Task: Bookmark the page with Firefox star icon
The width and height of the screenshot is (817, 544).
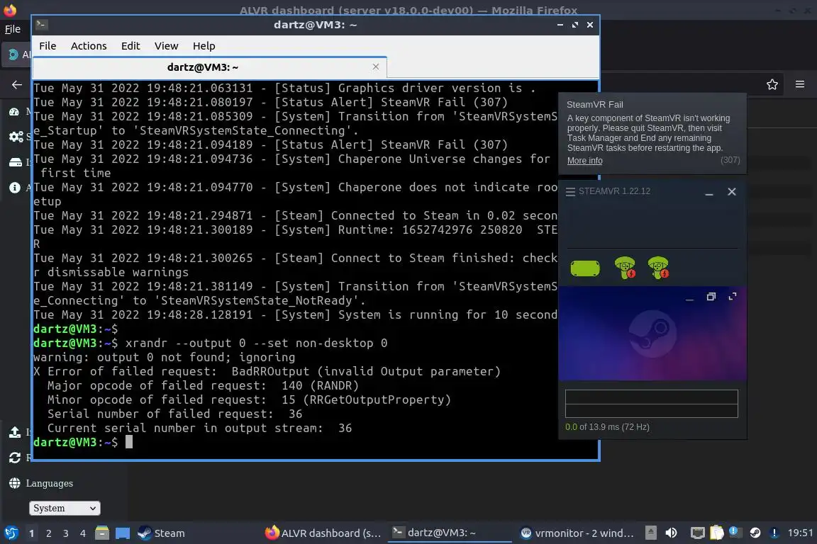Action: (x=772, y=84)
